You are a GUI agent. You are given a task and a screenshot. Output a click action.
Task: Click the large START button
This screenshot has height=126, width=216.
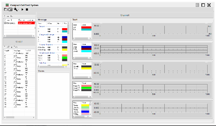click(19, 42)
